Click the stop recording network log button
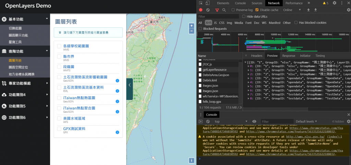This screenshot has height=165, width=351. [x=201, y=10]
